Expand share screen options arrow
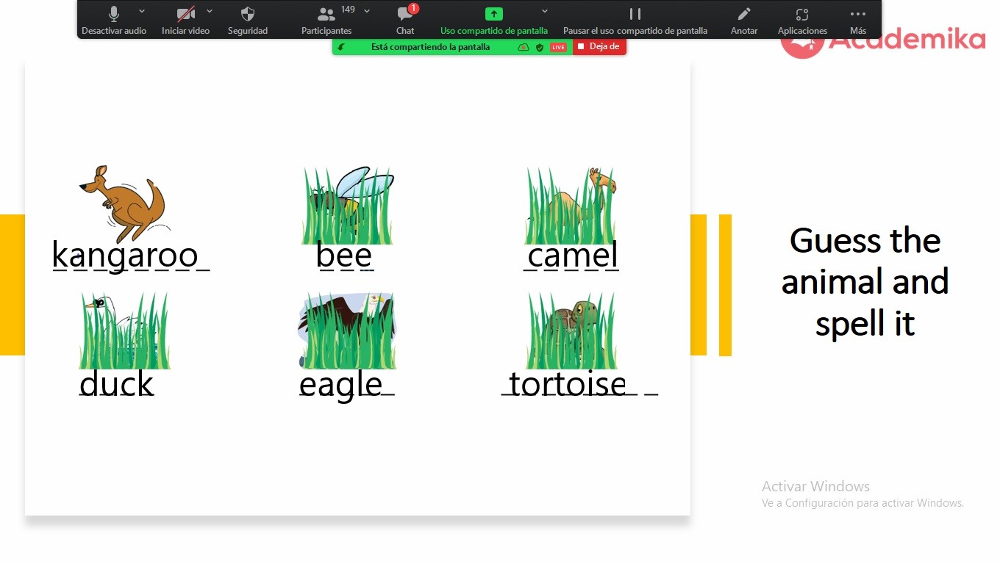The height and width of the screenshot is (564, 1000). click(x=545, y=11)
